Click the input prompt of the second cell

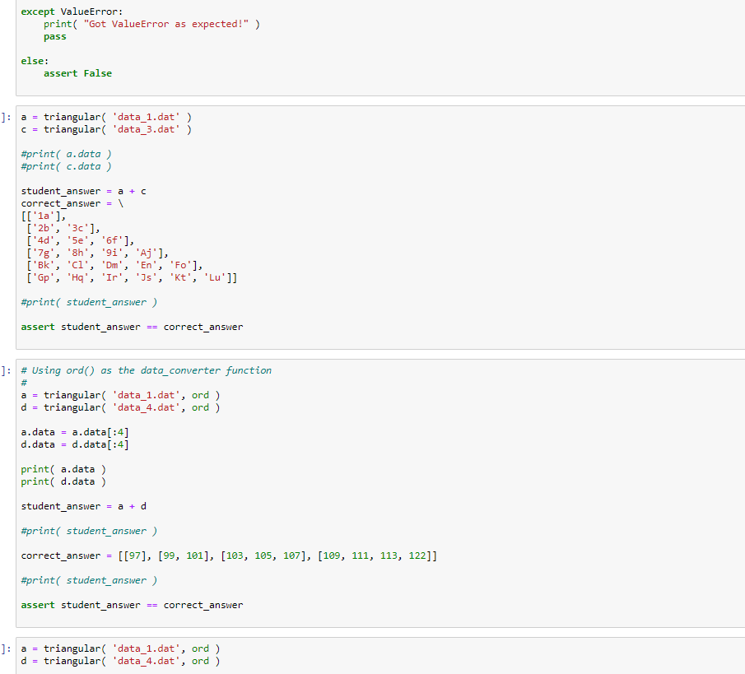point(6,117)
